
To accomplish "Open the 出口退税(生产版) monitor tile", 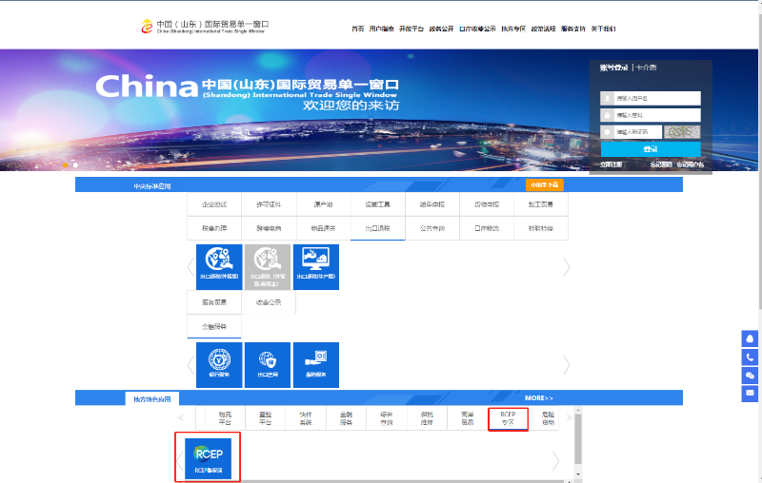I will pyautogui.click(x=316, y=267).
